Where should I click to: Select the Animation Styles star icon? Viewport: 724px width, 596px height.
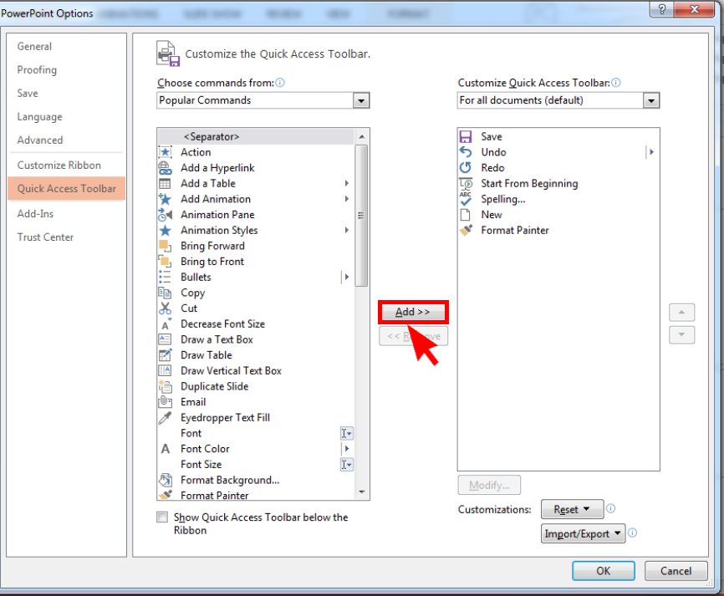(165, 231)
